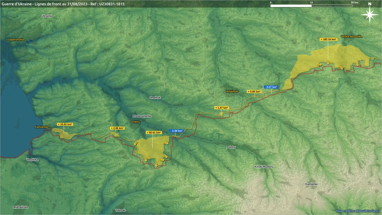Click the +182.16 km² area label
Viewport: 382px width, 215px height.
pyautogui.click(x=328, y=39)
